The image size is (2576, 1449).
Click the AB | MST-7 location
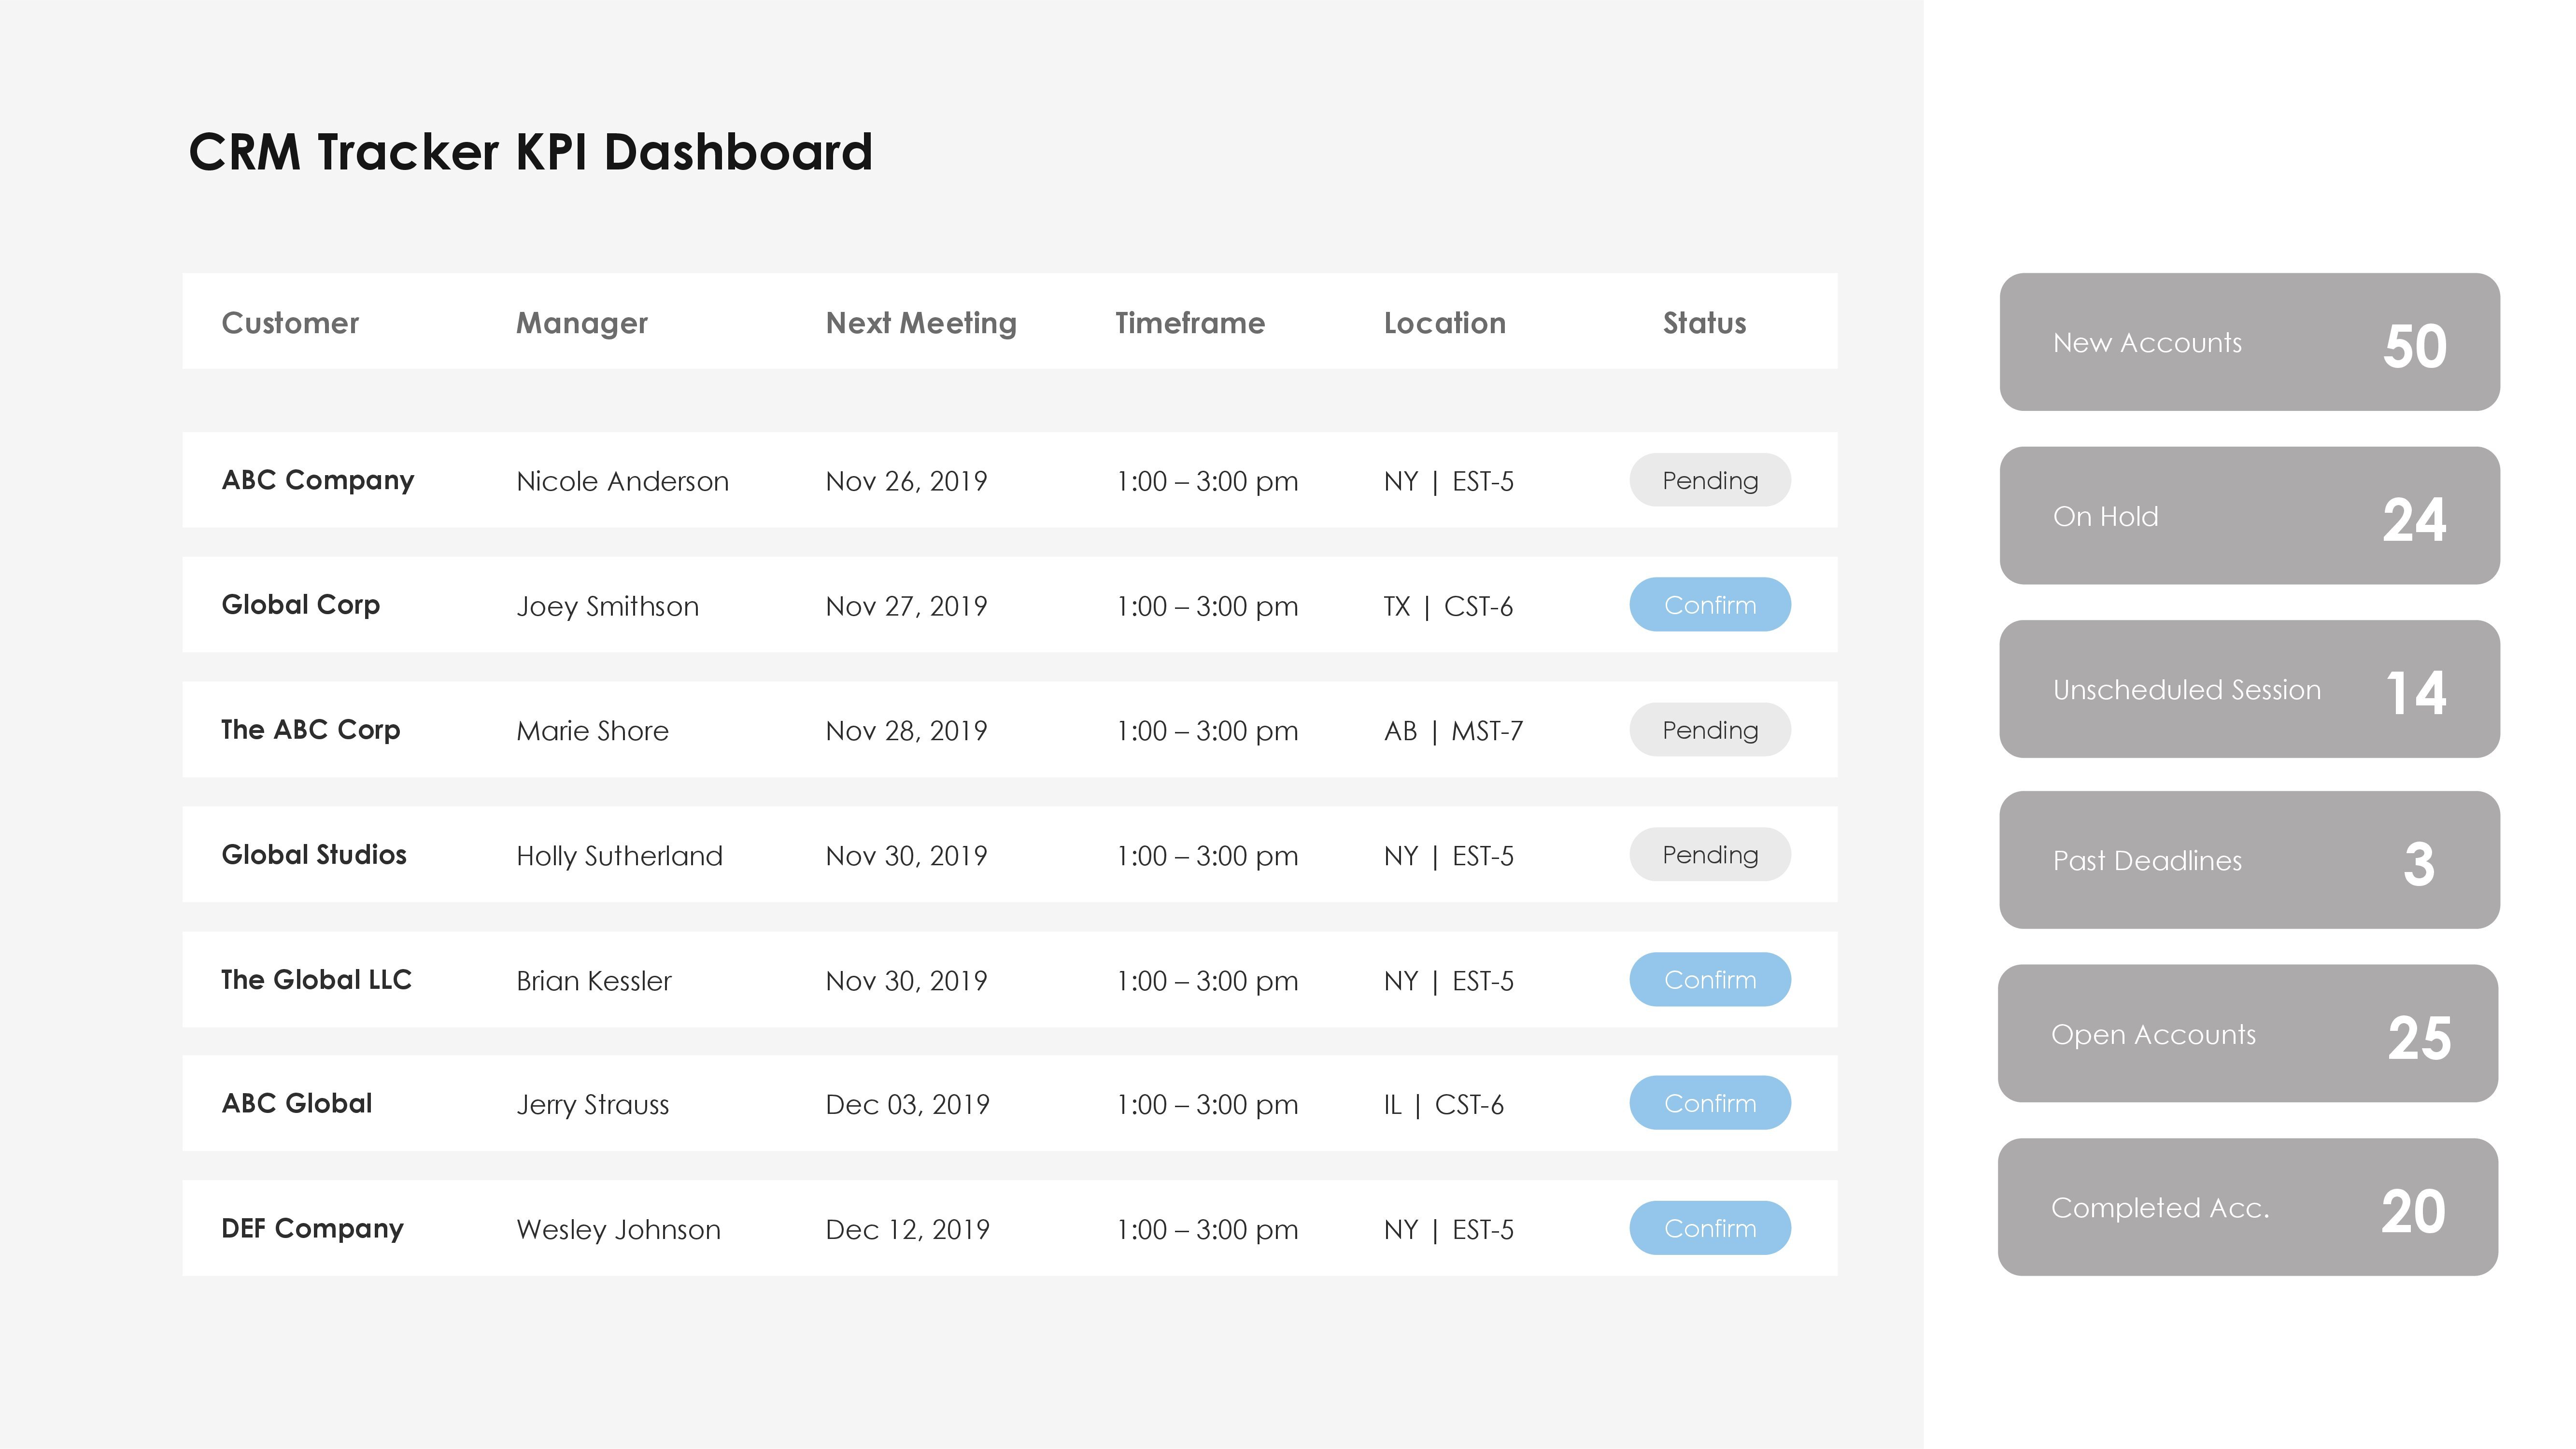(x=1453, y=731)
